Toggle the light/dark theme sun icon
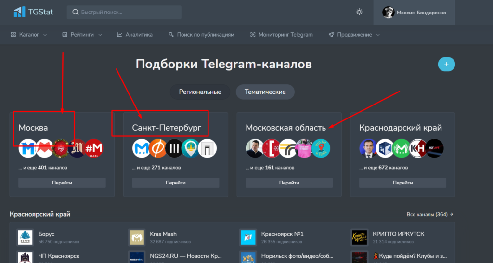 (x=359, y=12)
